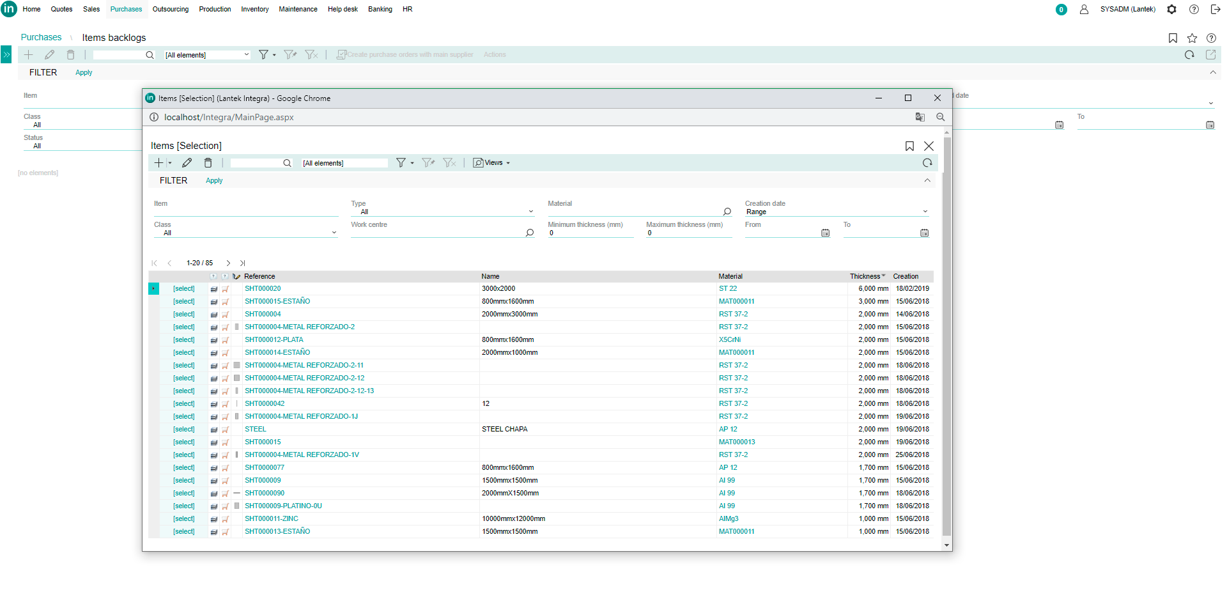Collapse the FILTER section in Items Selection
The width and height of the screenshot is (1227, 599).
(927, 181)
